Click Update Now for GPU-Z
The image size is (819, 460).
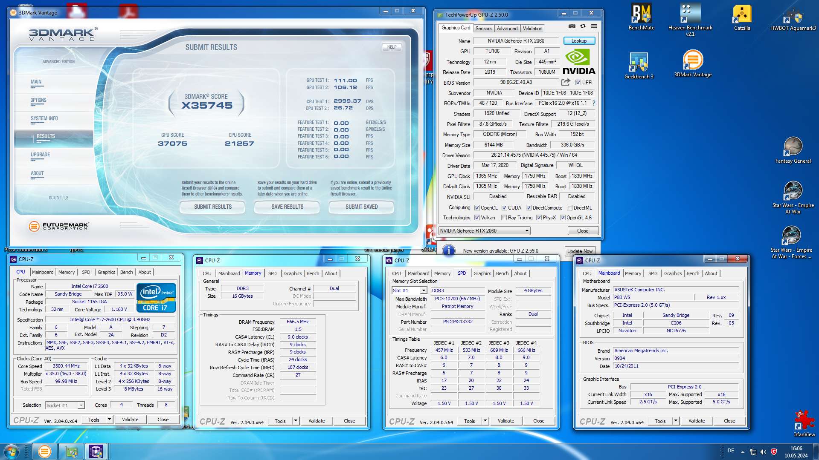coord(580,251)
